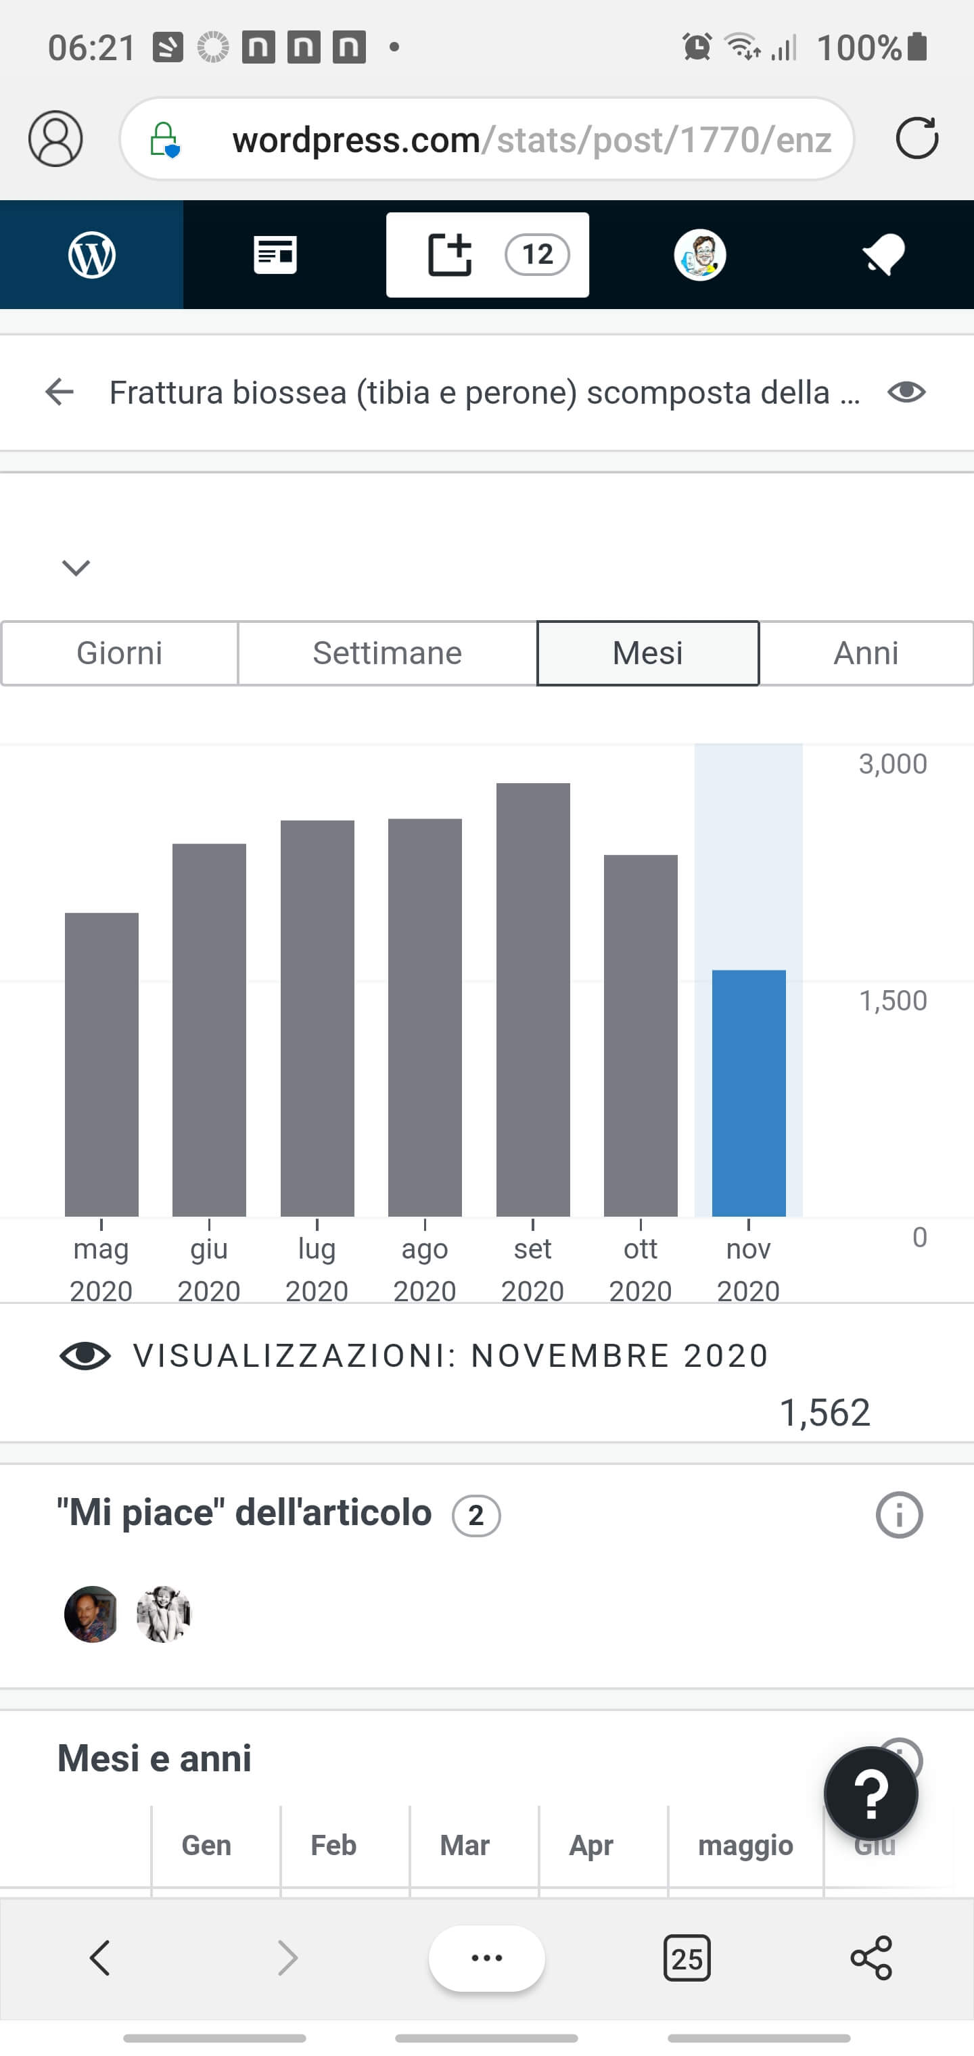Screen dimensions: 974x2056
Task: Open the browser tabs counter showing 25
Action: click(687, 1957)
